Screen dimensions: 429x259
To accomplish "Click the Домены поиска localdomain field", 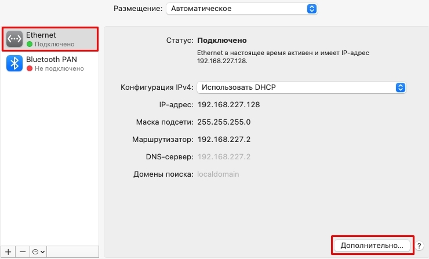I will pos(218,174).
